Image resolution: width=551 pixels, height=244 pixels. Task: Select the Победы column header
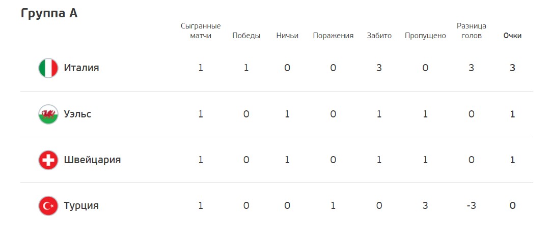(x=246, y=36)
